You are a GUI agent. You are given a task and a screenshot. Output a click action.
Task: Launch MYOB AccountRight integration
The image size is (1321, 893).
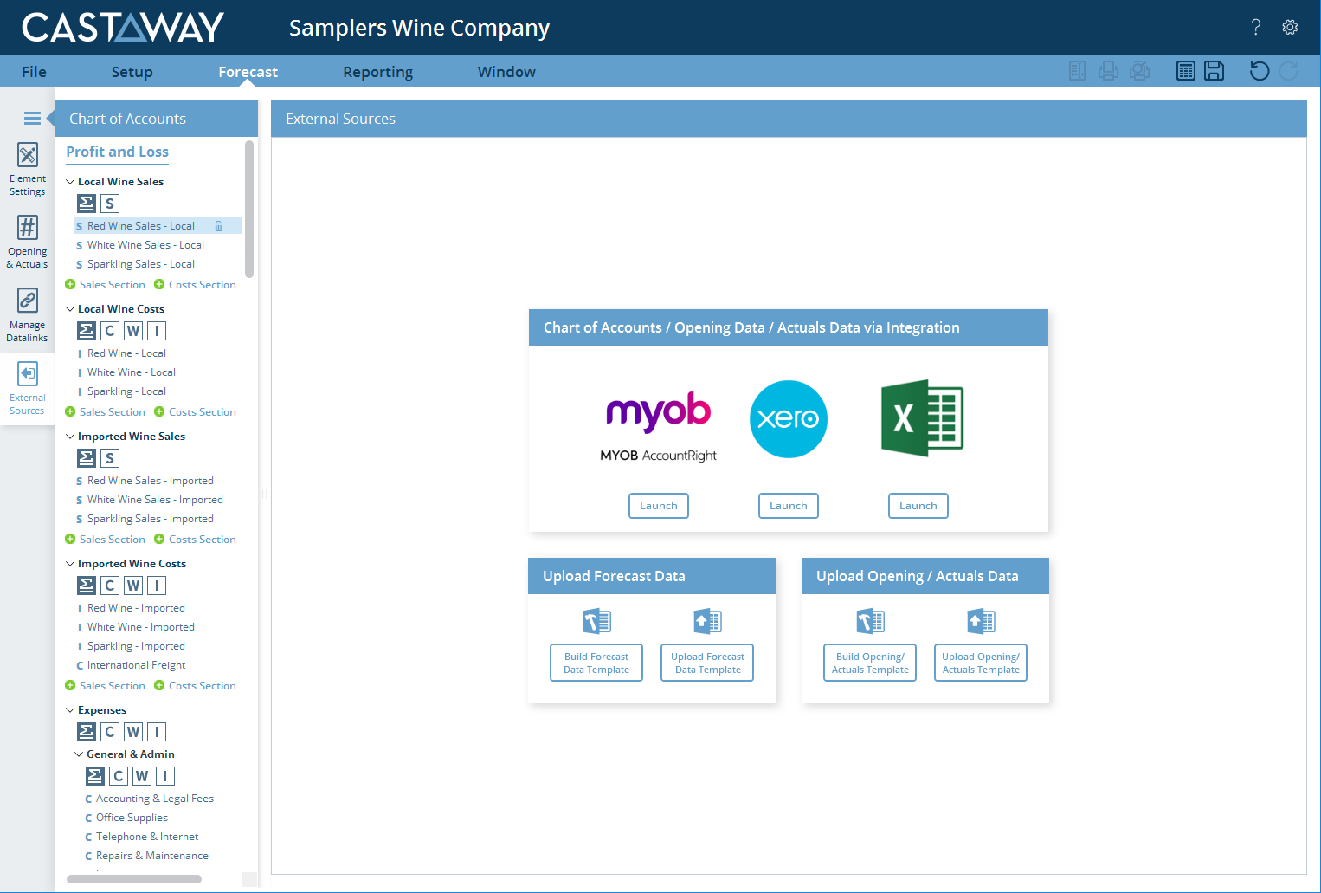[659, 506]
